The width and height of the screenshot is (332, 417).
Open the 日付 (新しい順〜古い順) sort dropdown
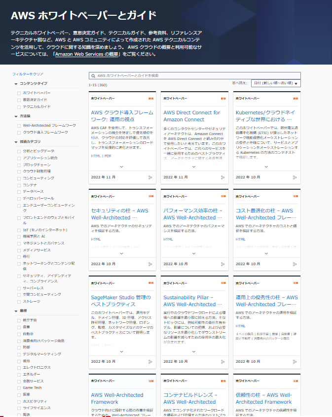coord(276,83)
